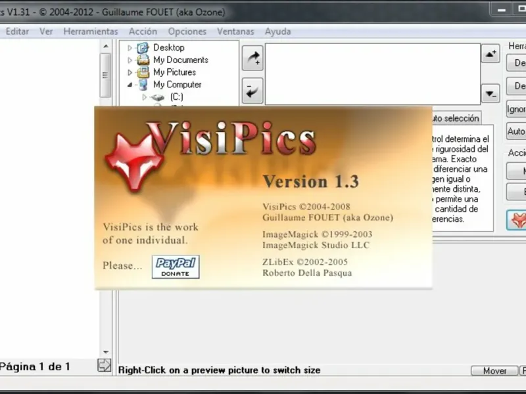The image size is (526, 394).
Task: Select the My Pictures tree label
Action: coord(174,72)
